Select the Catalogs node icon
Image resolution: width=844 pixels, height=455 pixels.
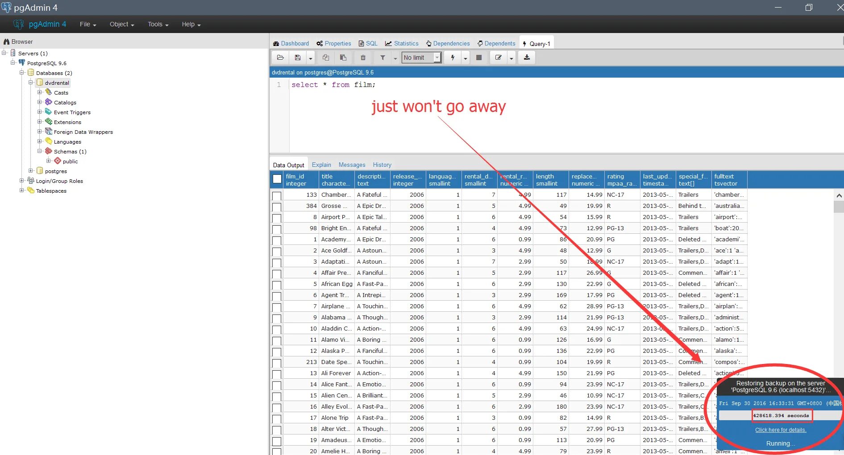pyautogui.click(x=49, y=102)
